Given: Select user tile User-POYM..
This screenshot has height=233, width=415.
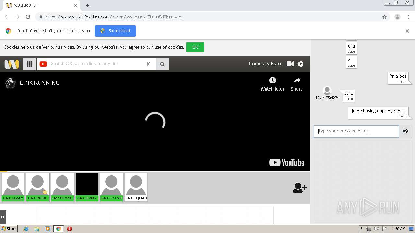Looking at the screenshot, I should (62, 187).
